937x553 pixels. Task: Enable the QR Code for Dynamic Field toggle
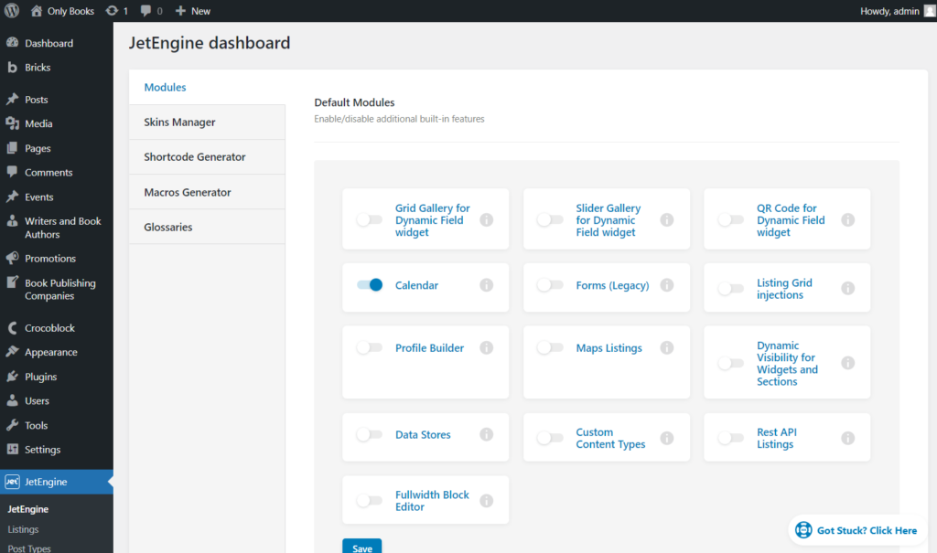(x=731, y=219)
